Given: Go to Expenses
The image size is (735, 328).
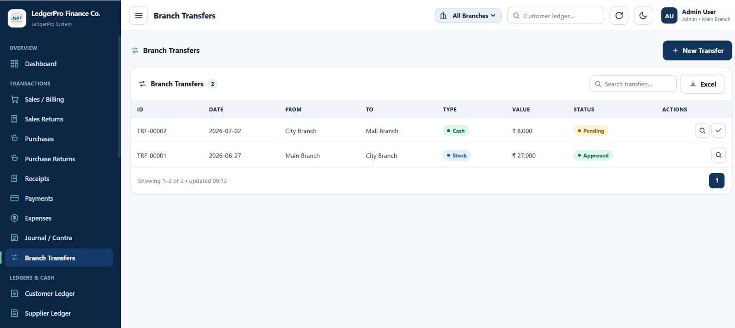Looking at the screenshot, I should tap(59, 218).
